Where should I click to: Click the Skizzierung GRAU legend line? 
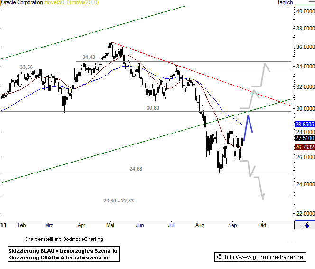(58, 258)
